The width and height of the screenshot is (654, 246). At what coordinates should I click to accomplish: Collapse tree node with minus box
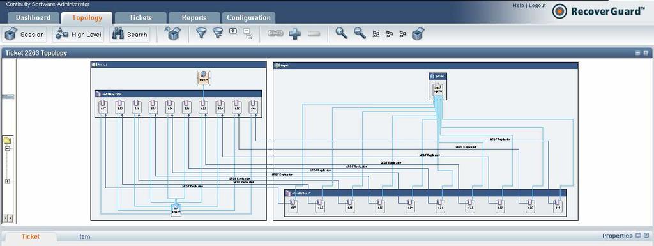coord(7,148)
